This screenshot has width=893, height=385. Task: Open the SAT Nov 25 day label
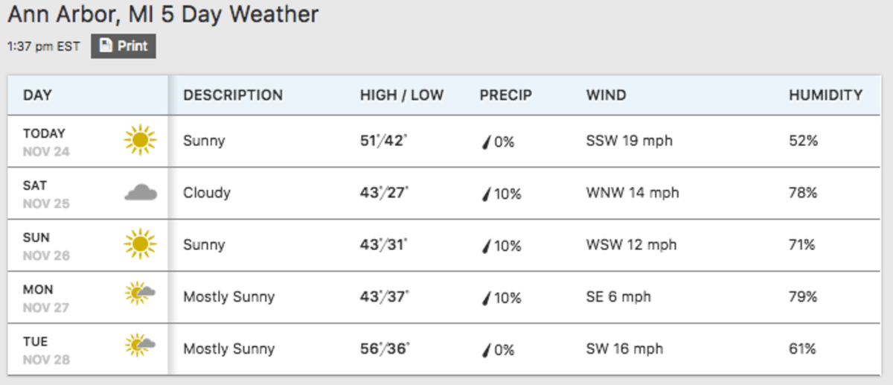[x=46, y=194]
